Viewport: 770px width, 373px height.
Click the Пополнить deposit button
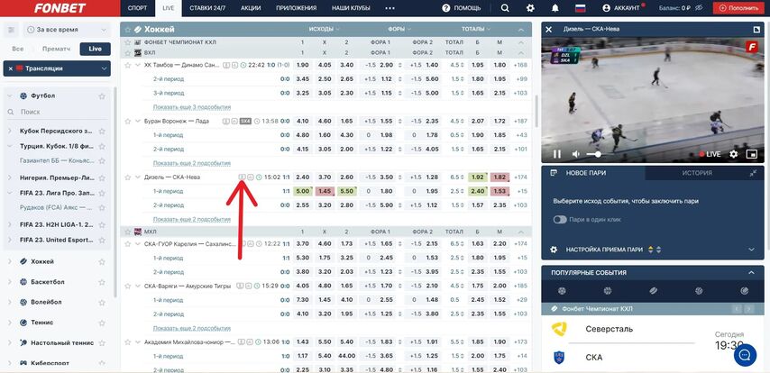pyautogui.click(x=739, y=8)
